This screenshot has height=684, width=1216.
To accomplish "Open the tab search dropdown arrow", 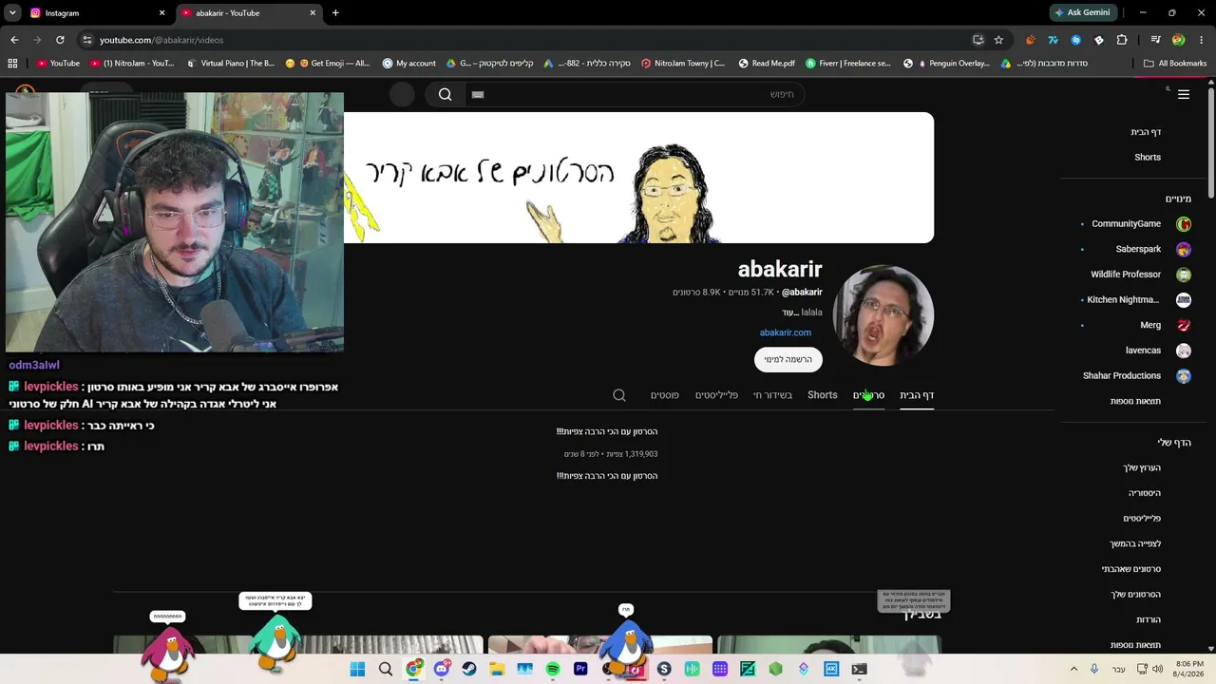I will tap(12, 13).
